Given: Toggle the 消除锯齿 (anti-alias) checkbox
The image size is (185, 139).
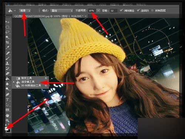Looking at the screenshot, I should pos(121,10).
